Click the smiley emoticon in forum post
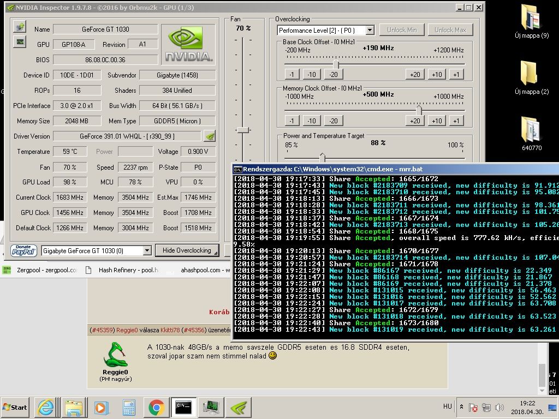The image size is (559, 419). pos(272,356)
